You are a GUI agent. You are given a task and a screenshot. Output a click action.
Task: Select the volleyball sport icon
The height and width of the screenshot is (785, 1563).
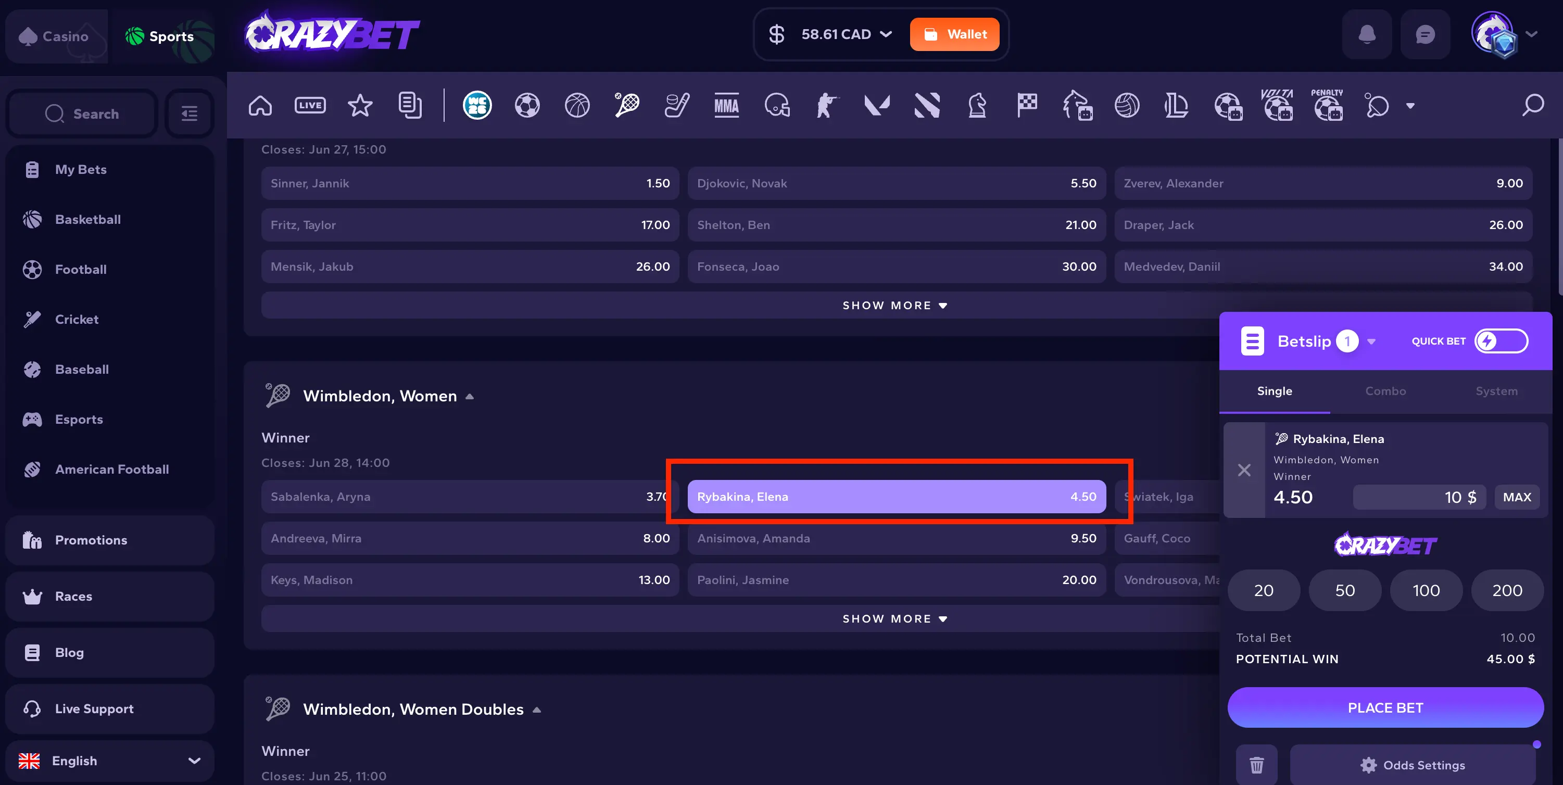[1127, 106]
